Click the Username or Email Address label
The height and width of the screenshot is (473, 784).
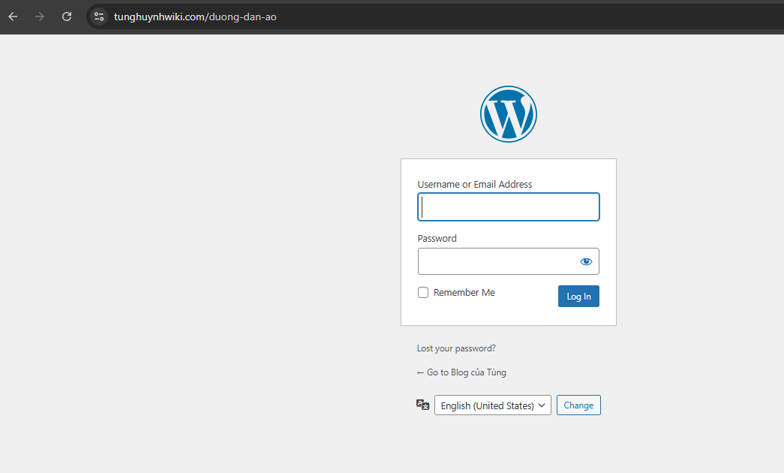pyautogui.click(x=474, y=185)
